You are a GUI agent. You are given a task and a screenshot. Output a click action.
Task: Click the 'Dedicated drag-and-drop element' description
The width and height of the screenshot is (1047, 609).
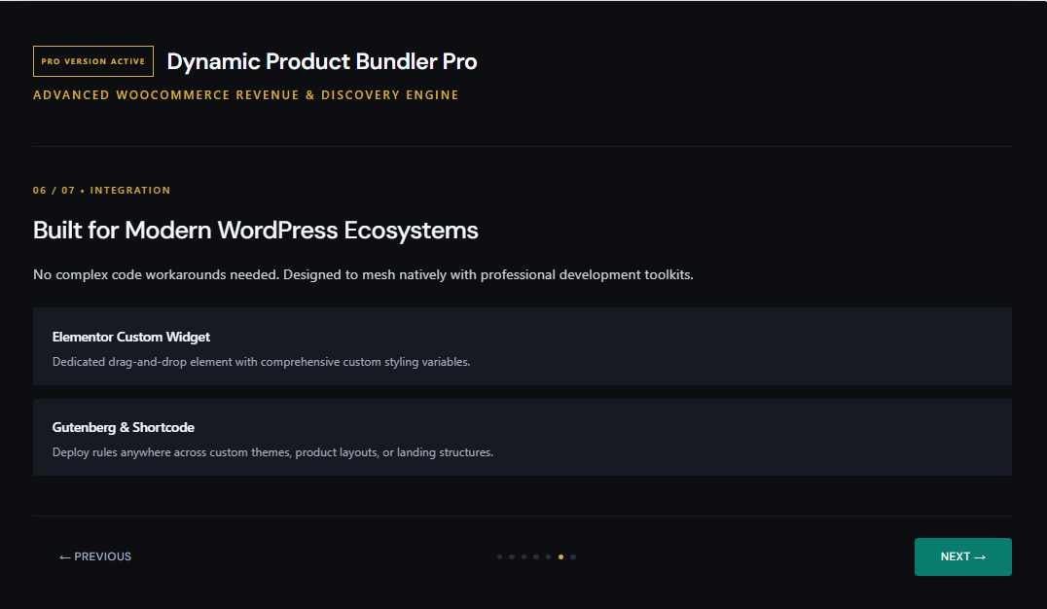click(x=261, y=362)
